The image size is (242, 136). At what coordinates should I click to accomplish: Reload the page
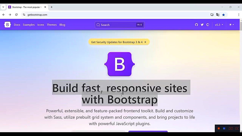[x=16, y=15]
